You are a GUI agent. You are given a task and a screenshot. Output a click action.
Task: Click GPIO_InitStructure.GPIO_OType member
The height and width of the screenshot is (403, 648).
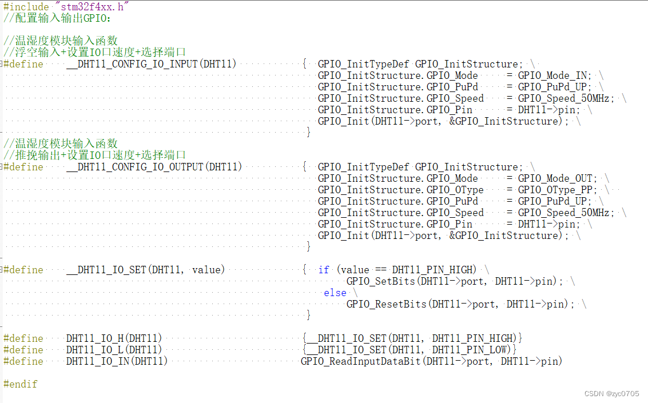[x=400, y=190]
